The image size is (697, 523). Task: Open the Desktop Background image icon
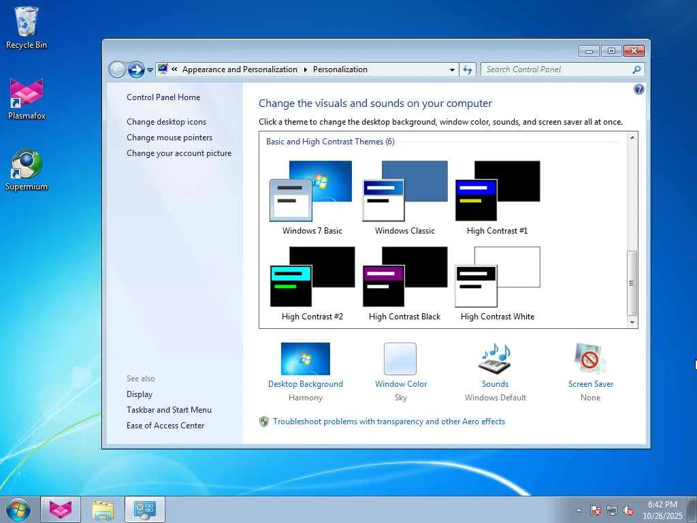pos(306,358)
